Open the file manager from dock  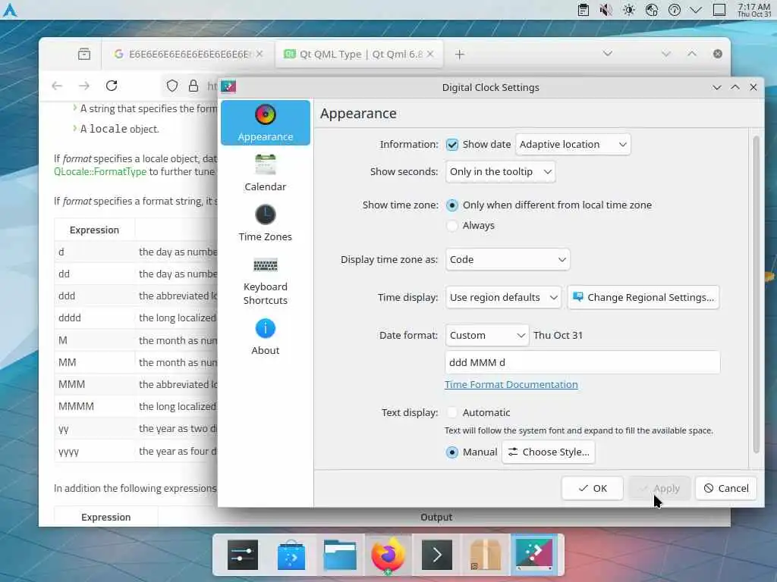click(339, 555)
